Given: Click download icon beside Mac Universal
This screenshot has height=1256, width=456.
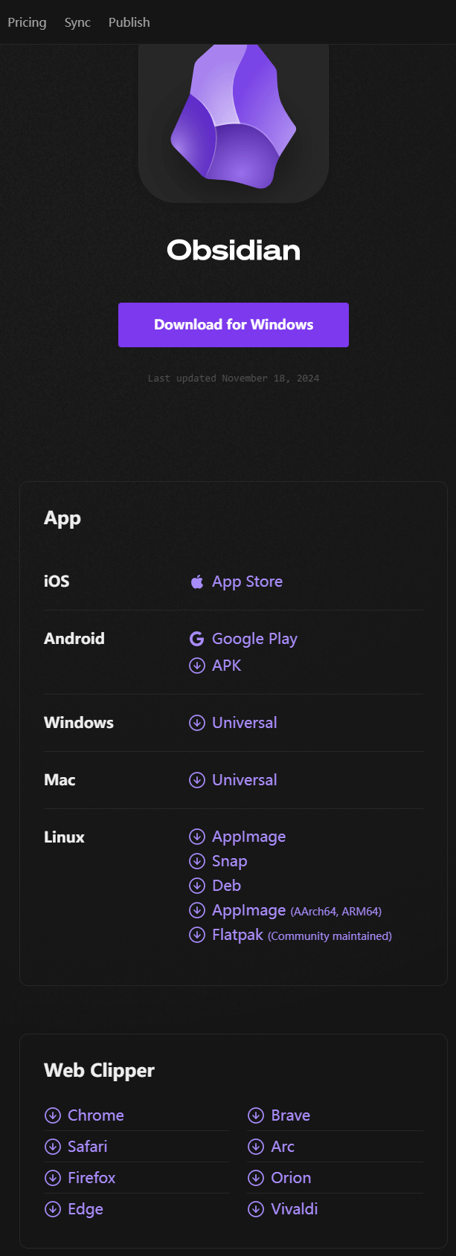Looking at the screenshot, I should (x=197, y=780).
